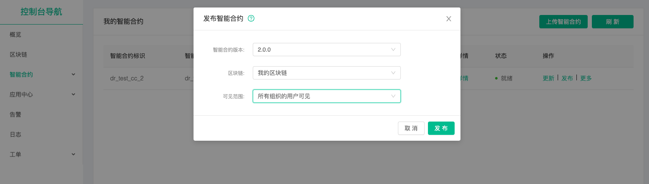Expand the 应用中心 sidebar chevron

(73, 94)
